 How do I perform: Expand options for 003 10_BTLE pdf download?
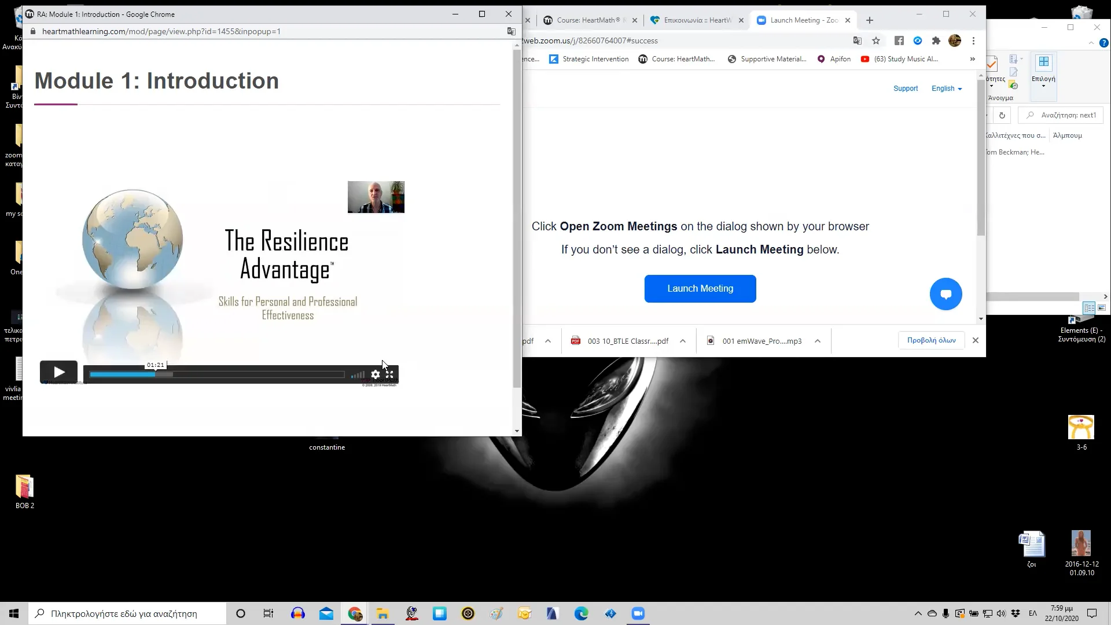coord(683,341)
